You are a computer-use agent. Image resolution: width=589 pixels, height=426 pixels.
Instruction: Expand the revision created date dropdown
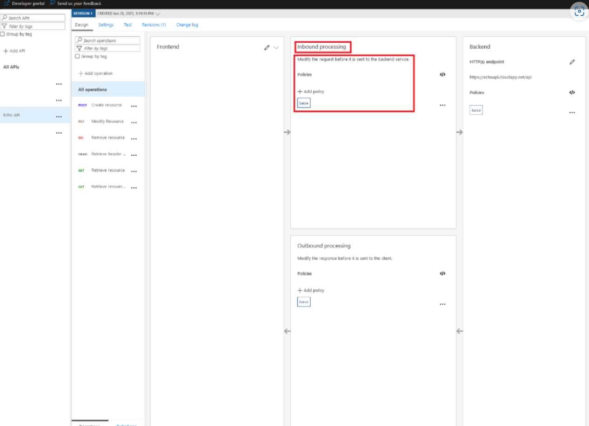coord(159,13)
